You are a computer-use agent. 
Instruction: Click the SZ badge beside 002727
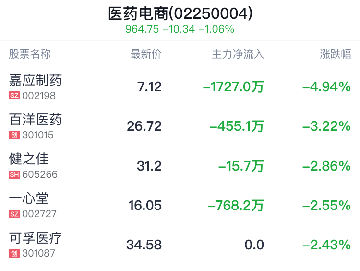pos(14,214)
